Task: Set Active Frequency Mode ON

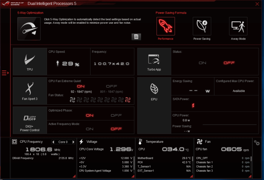Action: tap(90, 129)
